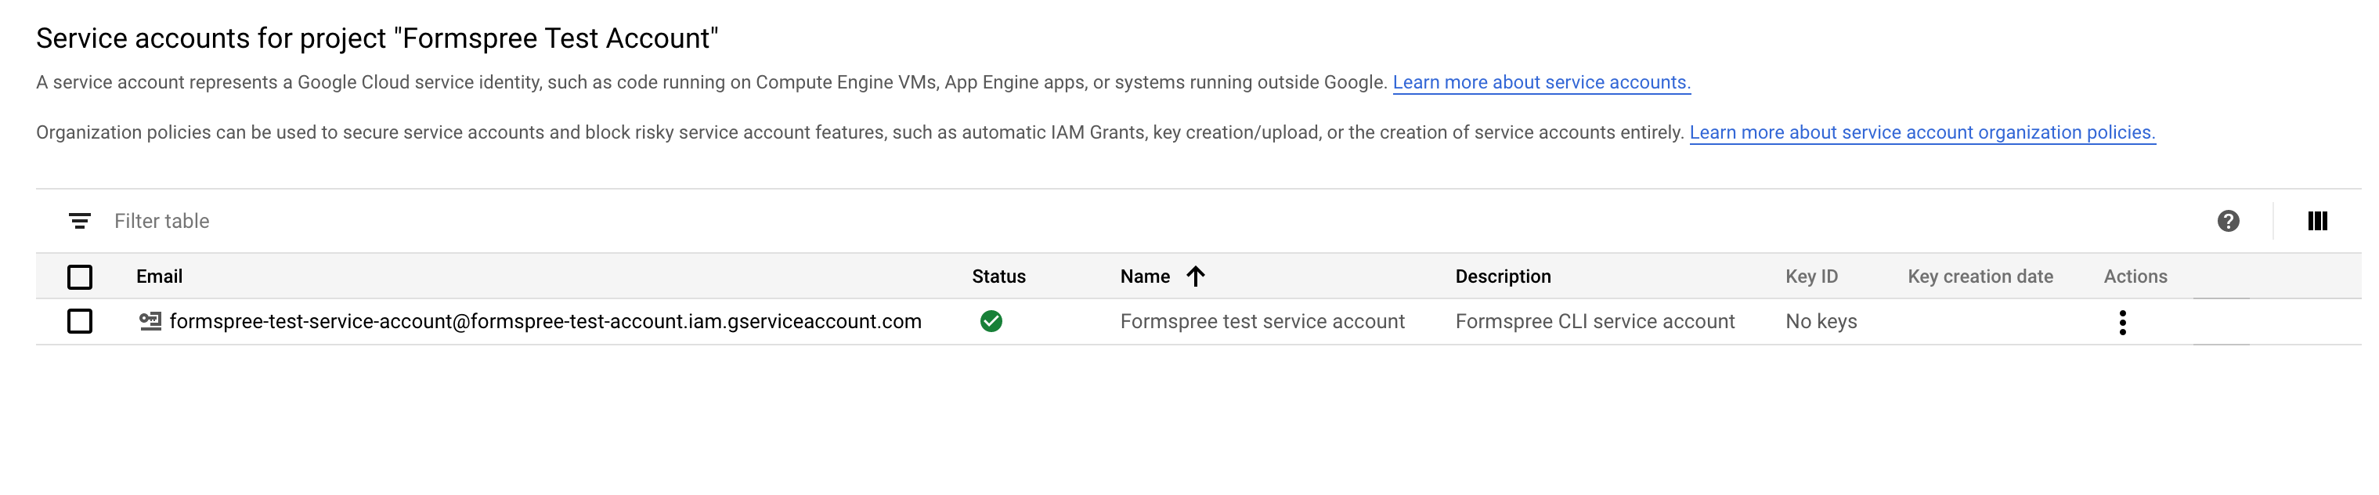Viewport: 2379px width, 495px height.
Task: Click the Description column header
Action: (1503, 276)
